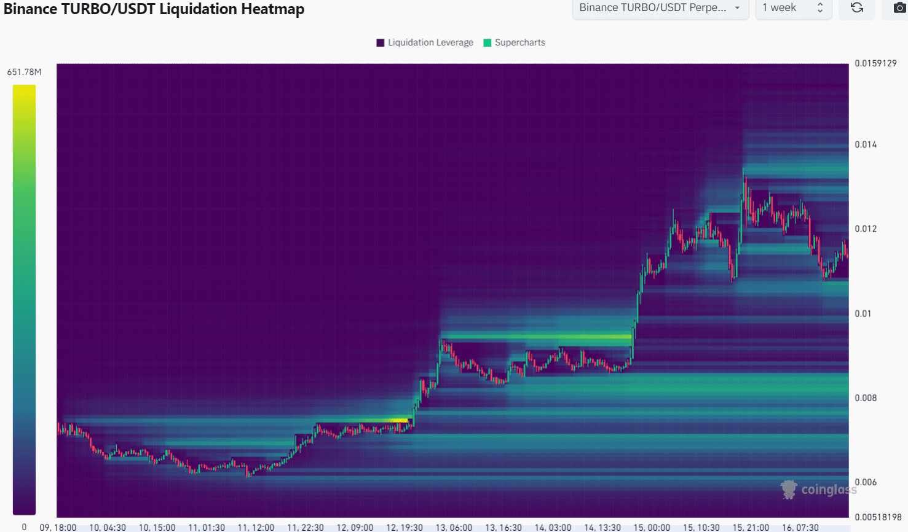Click the 12, 09:00 time axis label

point(355,527)
